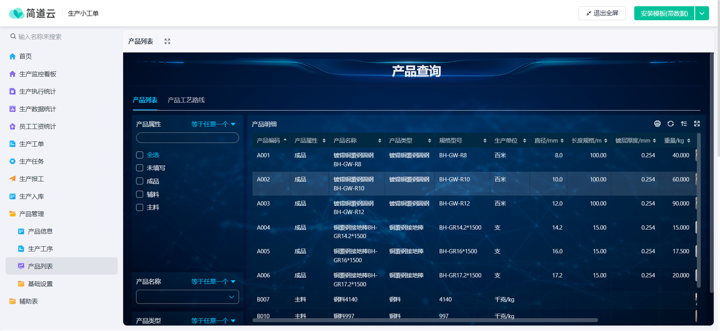Switch to the 产品列表 tab
This screenshot has width=720, height=331.
point(145,100)
